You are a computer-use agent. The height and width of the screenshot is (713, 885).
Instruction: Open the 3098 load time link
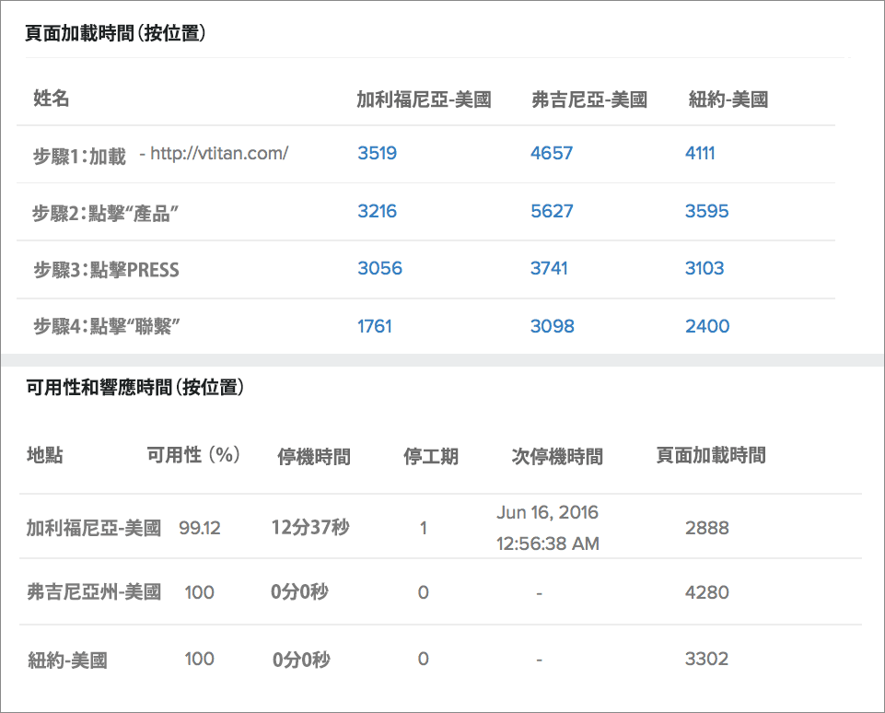552,326
